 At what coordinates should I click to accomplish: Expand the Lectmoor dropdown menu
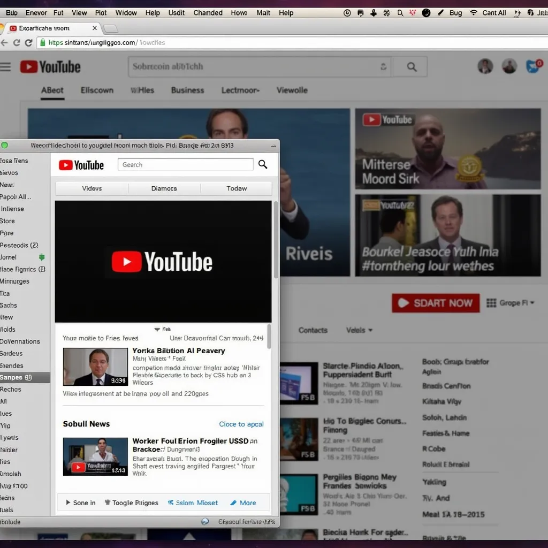point(240,90)
